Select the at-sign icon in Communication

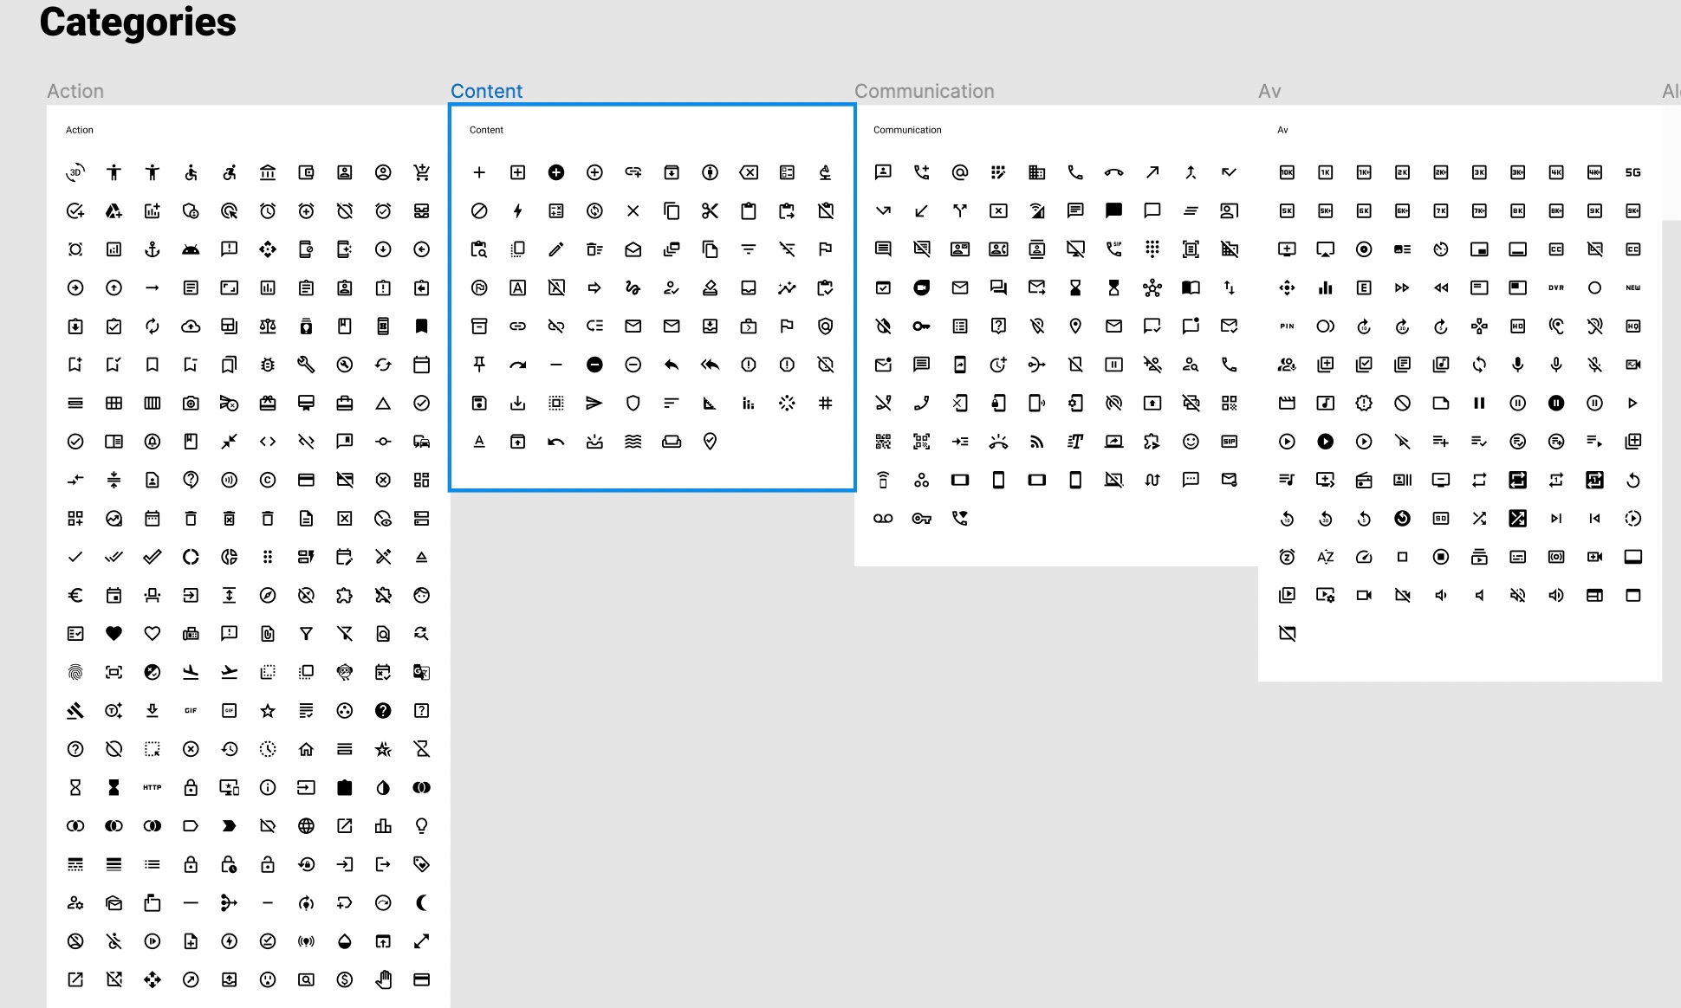pos(960,172)
